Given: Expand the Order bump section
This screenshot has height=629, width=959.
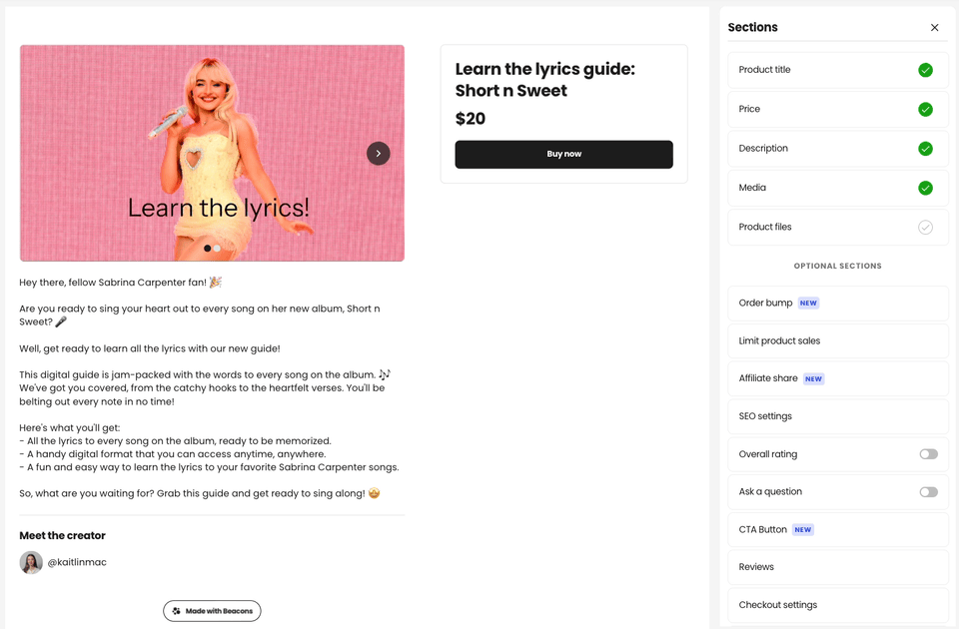Looking at the screenshot, I should coord(837,304).
